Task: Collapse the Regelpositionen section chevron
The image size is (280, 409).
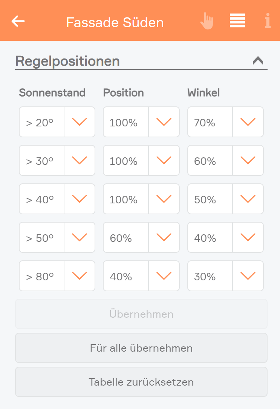Action: [x=258, y=60]
